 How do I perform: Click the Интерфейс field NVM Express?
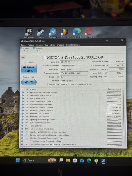tap(74, 69)
